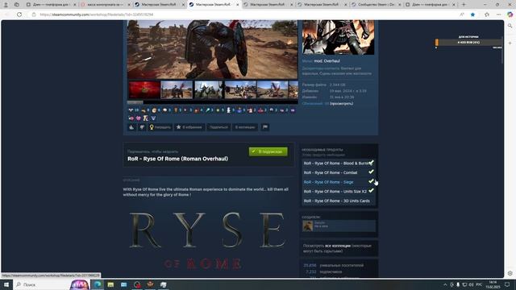
Task: Click the green subscribed button
Action: 268,151
